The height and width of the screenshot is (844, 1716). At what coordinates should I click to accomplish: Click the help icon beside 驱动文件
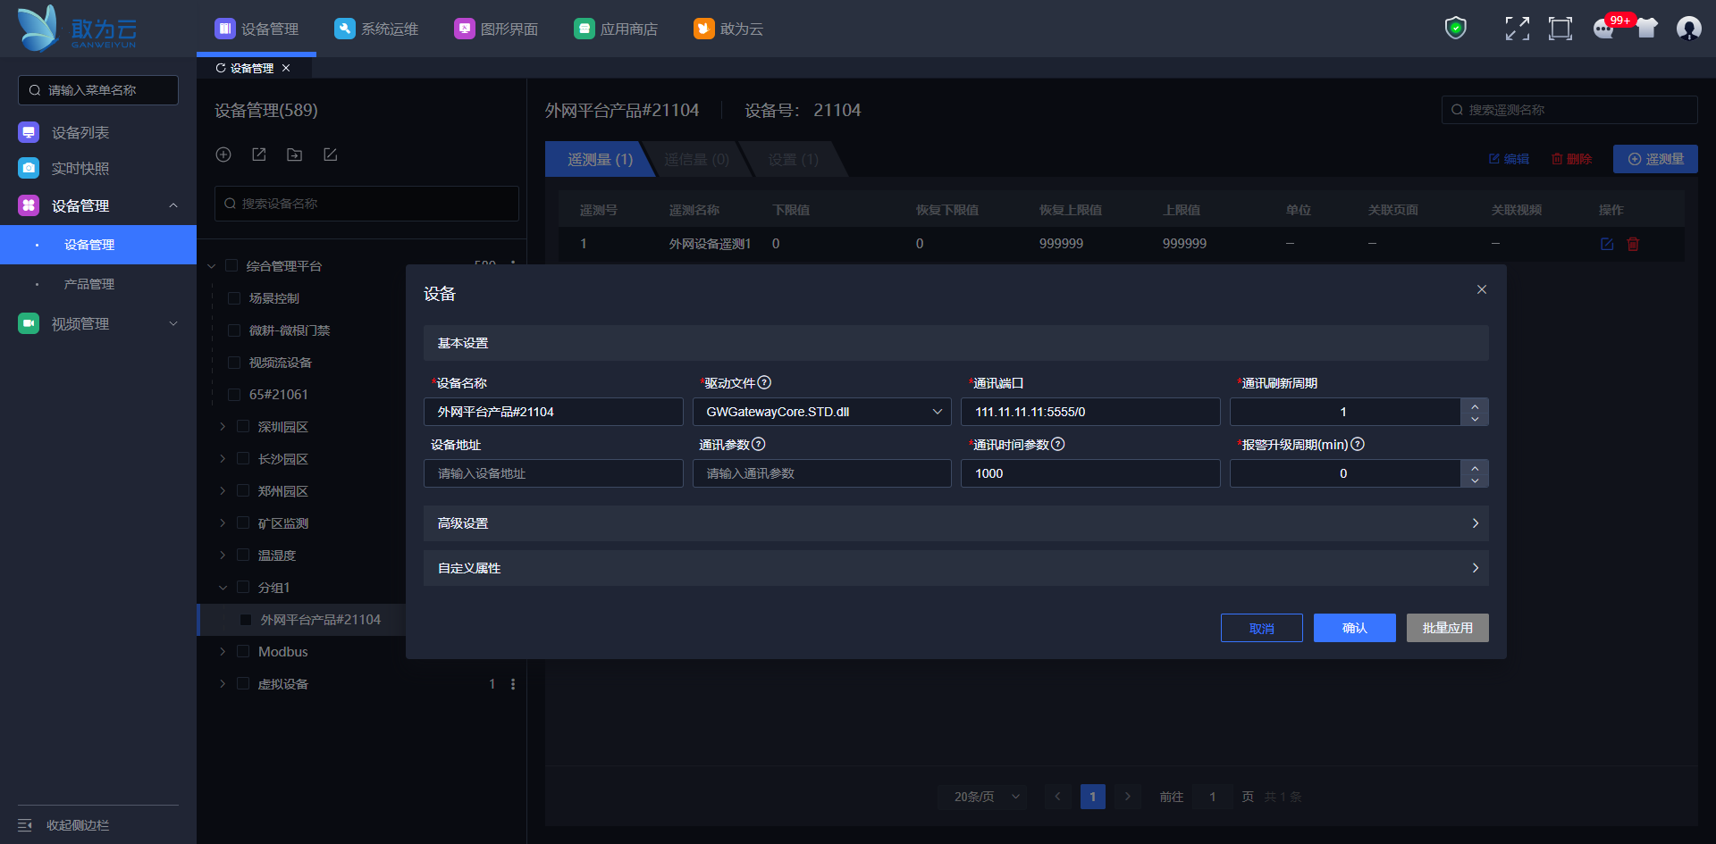pos(764,383)
